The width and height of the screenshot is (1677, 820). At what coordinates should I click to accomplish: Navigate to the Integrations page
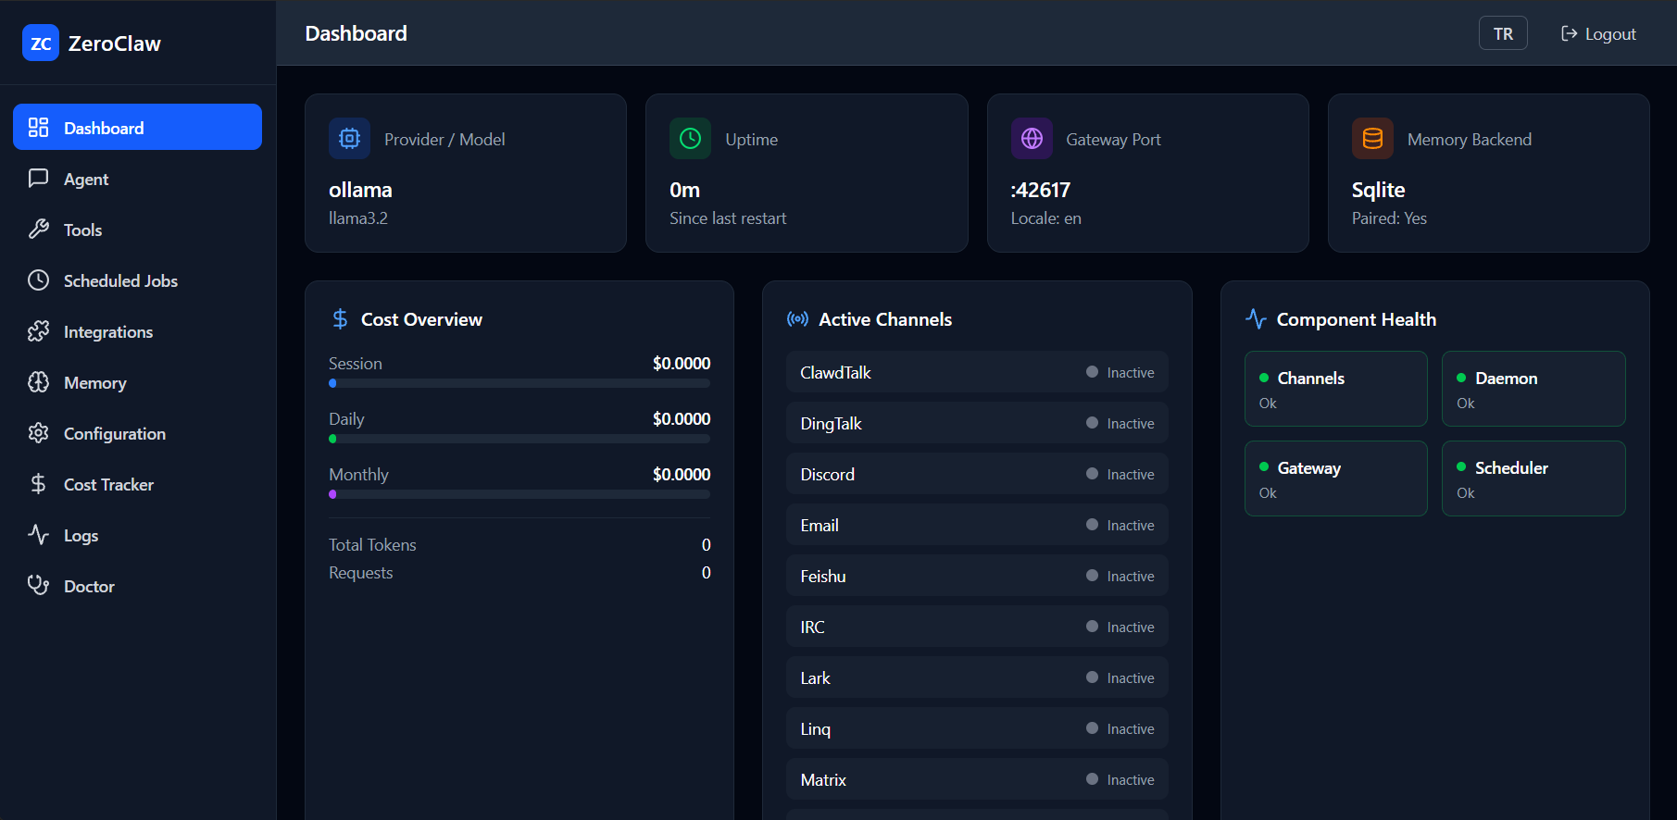tap(137, 331)
